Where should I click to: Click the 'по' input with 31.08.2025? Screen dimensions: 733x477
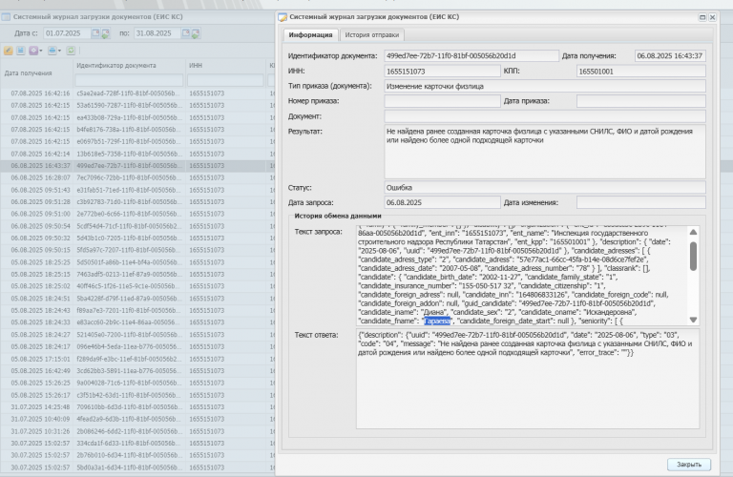pyautogui.click(x=157, y=33)
